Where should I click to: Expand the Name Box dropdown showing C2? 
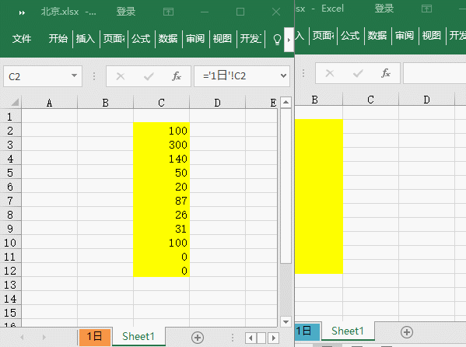pos(75,75)
